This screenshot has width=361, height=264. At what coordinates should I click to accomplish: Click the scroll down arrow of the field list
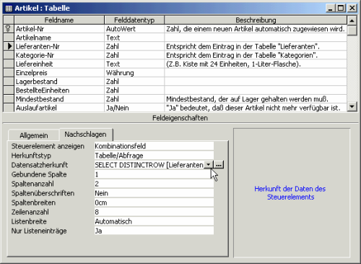(x=352, y=106)
